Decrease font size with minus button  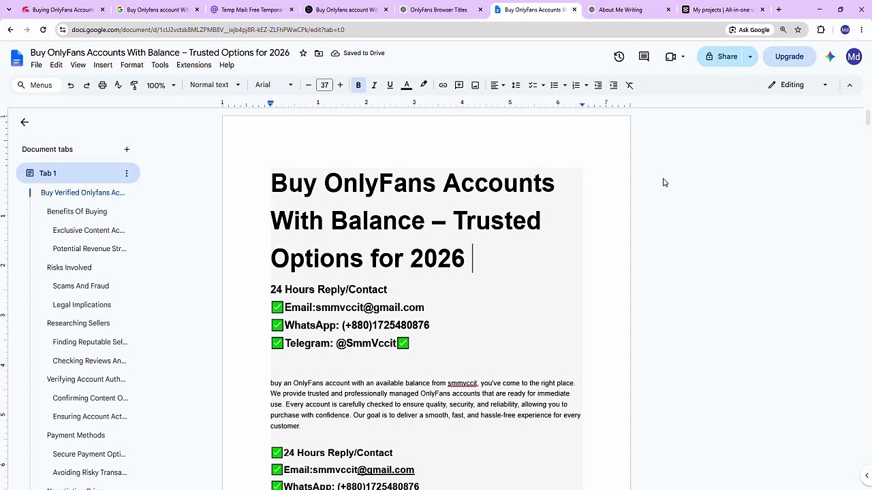point(309,85)
